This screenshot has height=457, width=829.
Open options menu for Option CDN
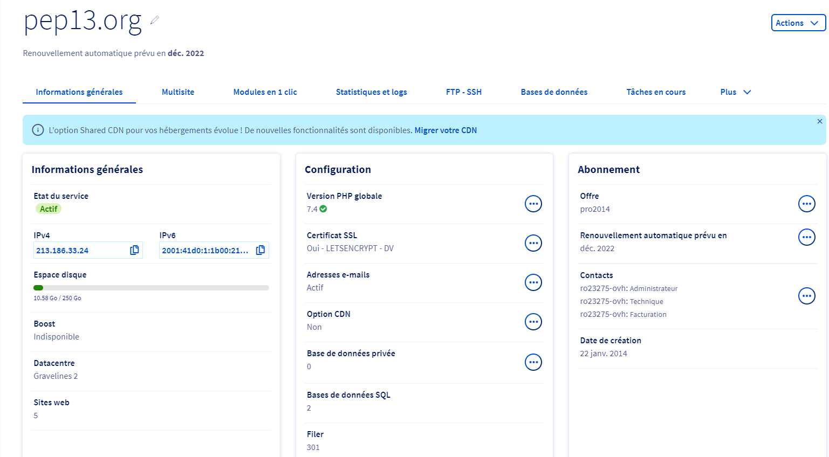[x=533, y=322]
